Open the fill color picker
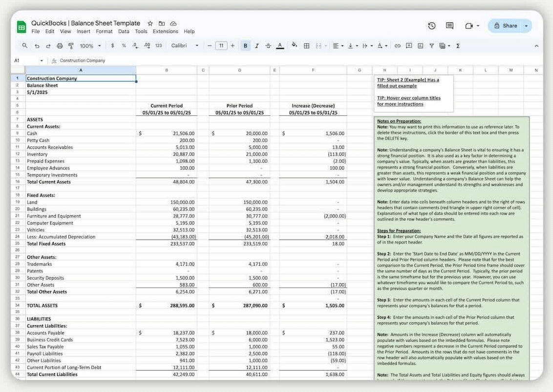Screen dimensions: 553x392 click(295, 45)
